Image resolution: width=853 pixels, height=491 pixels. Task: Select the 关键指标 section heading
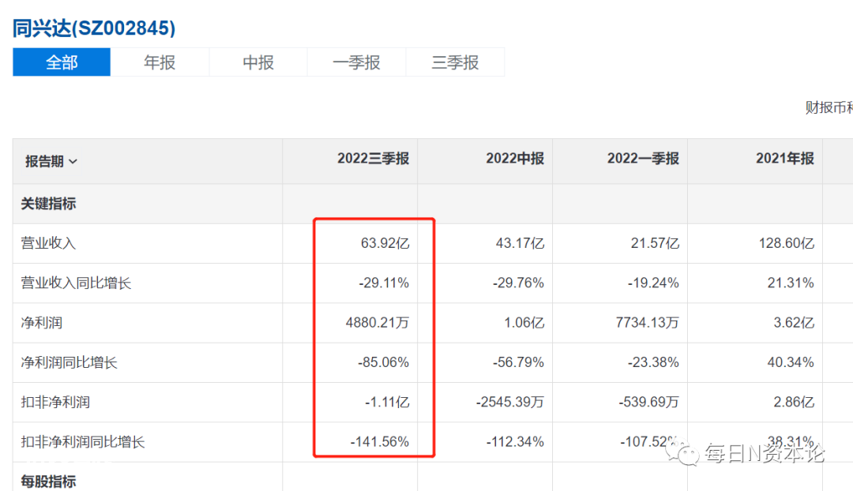(48, 204)
